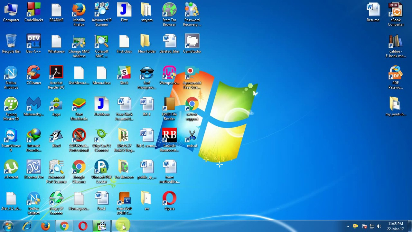The height and width of the screenshot is (232, 412).
Task: Select the deleted_film Word document
Action: pos(169,44)
